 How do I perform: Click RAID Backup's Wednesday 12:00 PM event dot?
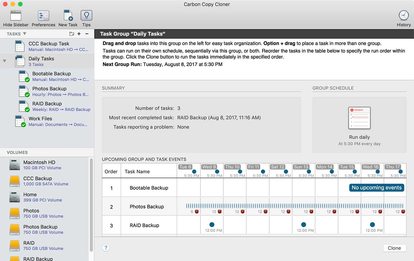(212, 225)
